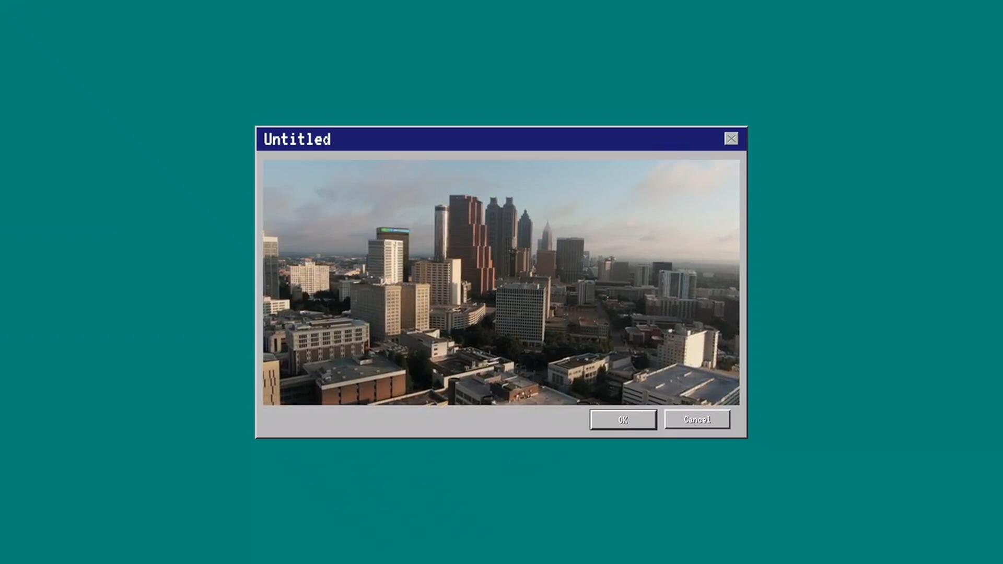Click the cylindrical glass tower in photo
This screenshot has width=1003, height=564.
point(440,232)
